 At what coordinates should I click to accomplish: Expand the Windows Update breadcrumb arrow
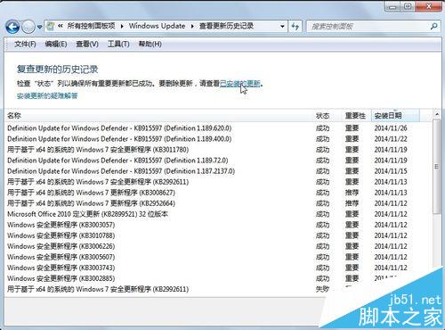(192, 27)
